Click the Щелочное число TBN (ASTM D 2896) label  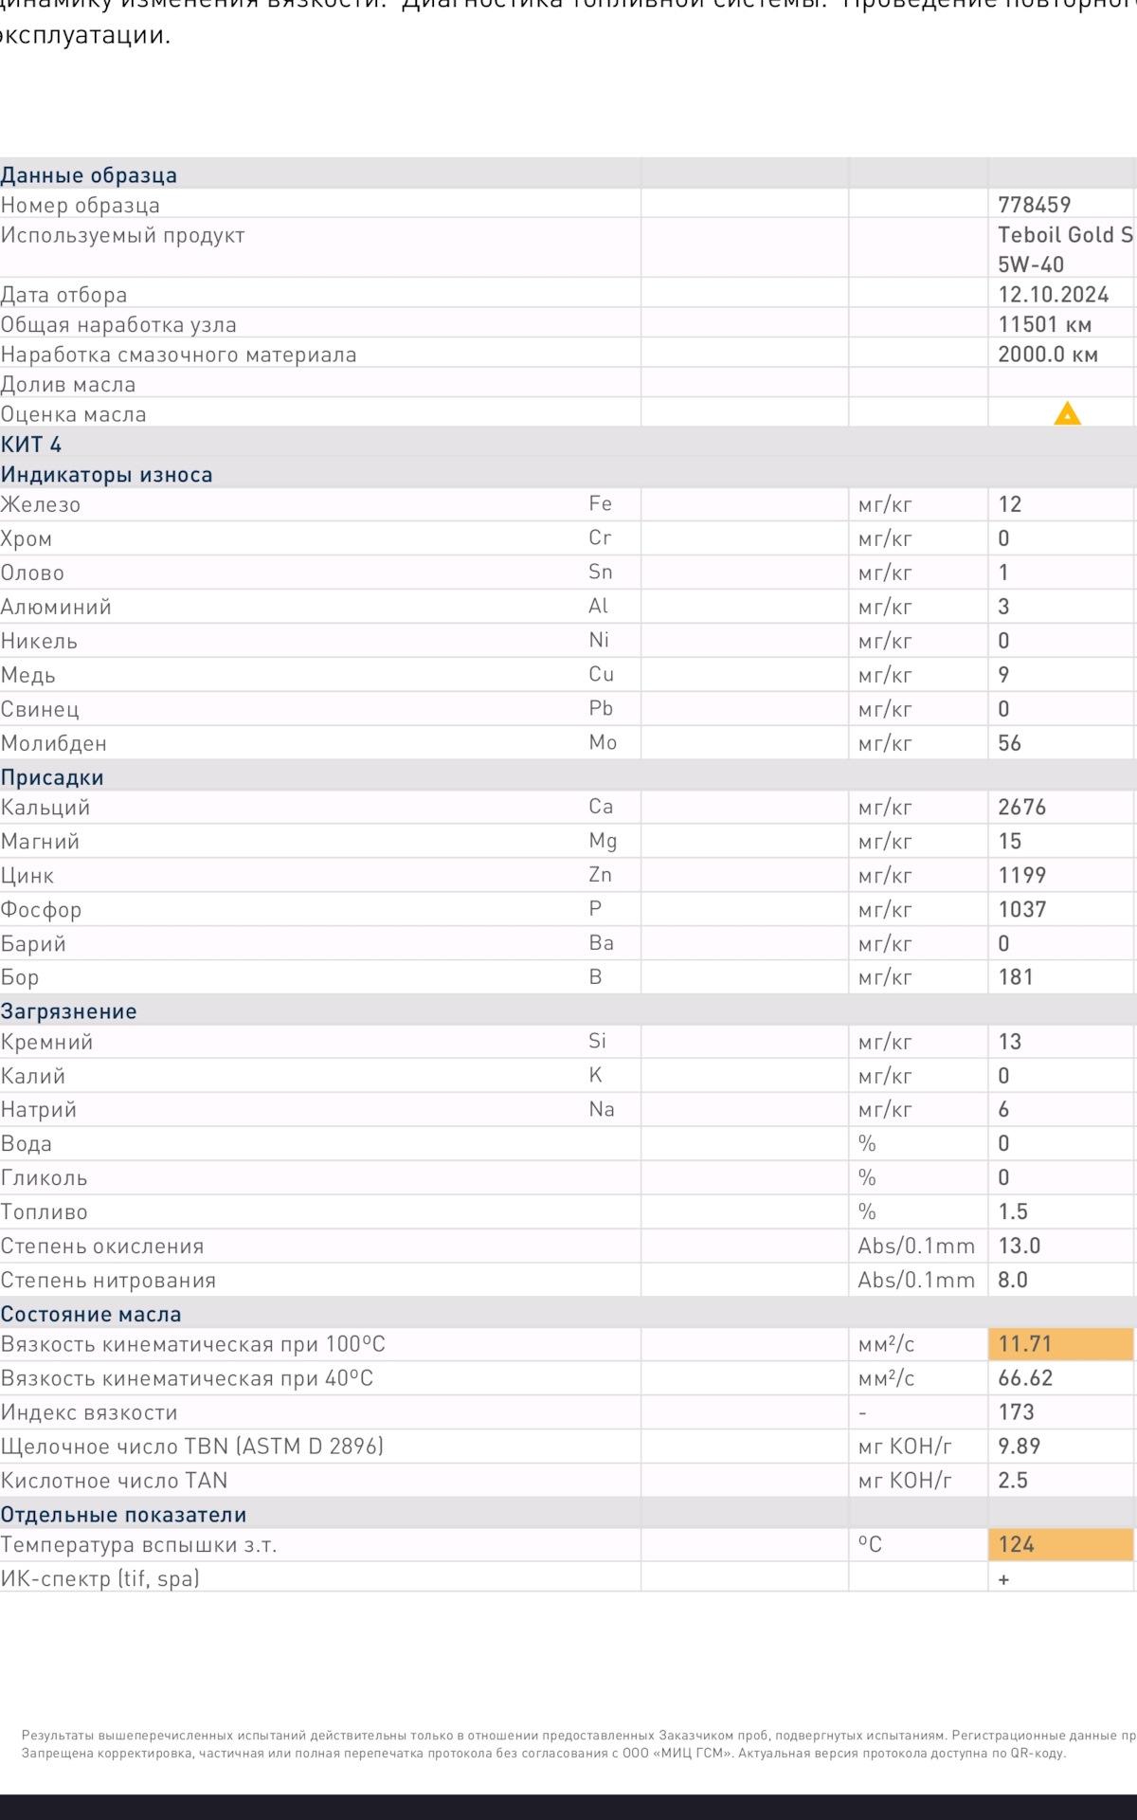click(x=192, y=1447)
